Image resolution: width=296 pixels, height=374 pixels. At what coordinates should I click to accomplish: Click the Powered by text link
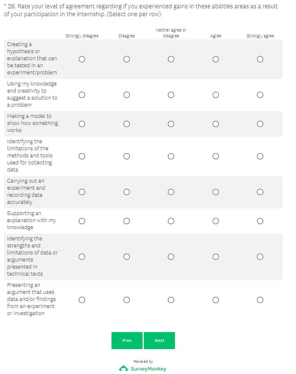(143, 362)
